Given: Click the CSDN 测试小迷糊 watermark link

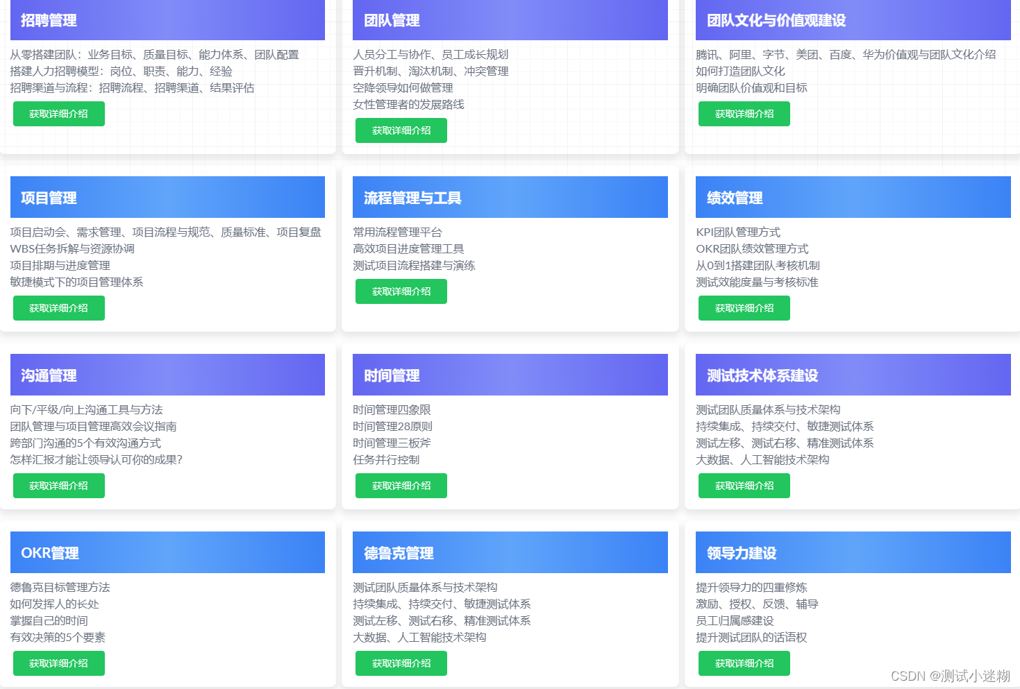Looking at the screenshot, I should tap(952, 674).
